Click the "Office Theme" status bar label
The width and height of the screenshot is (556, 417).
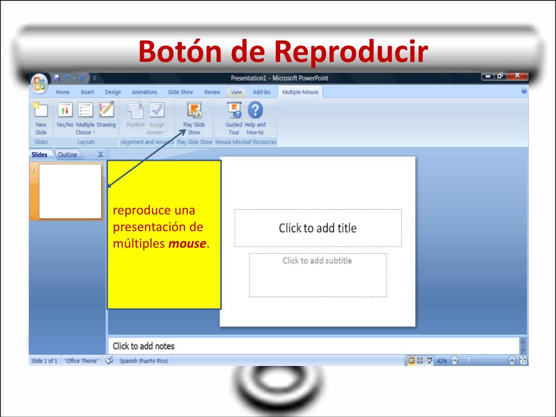[x=81, y=361]
